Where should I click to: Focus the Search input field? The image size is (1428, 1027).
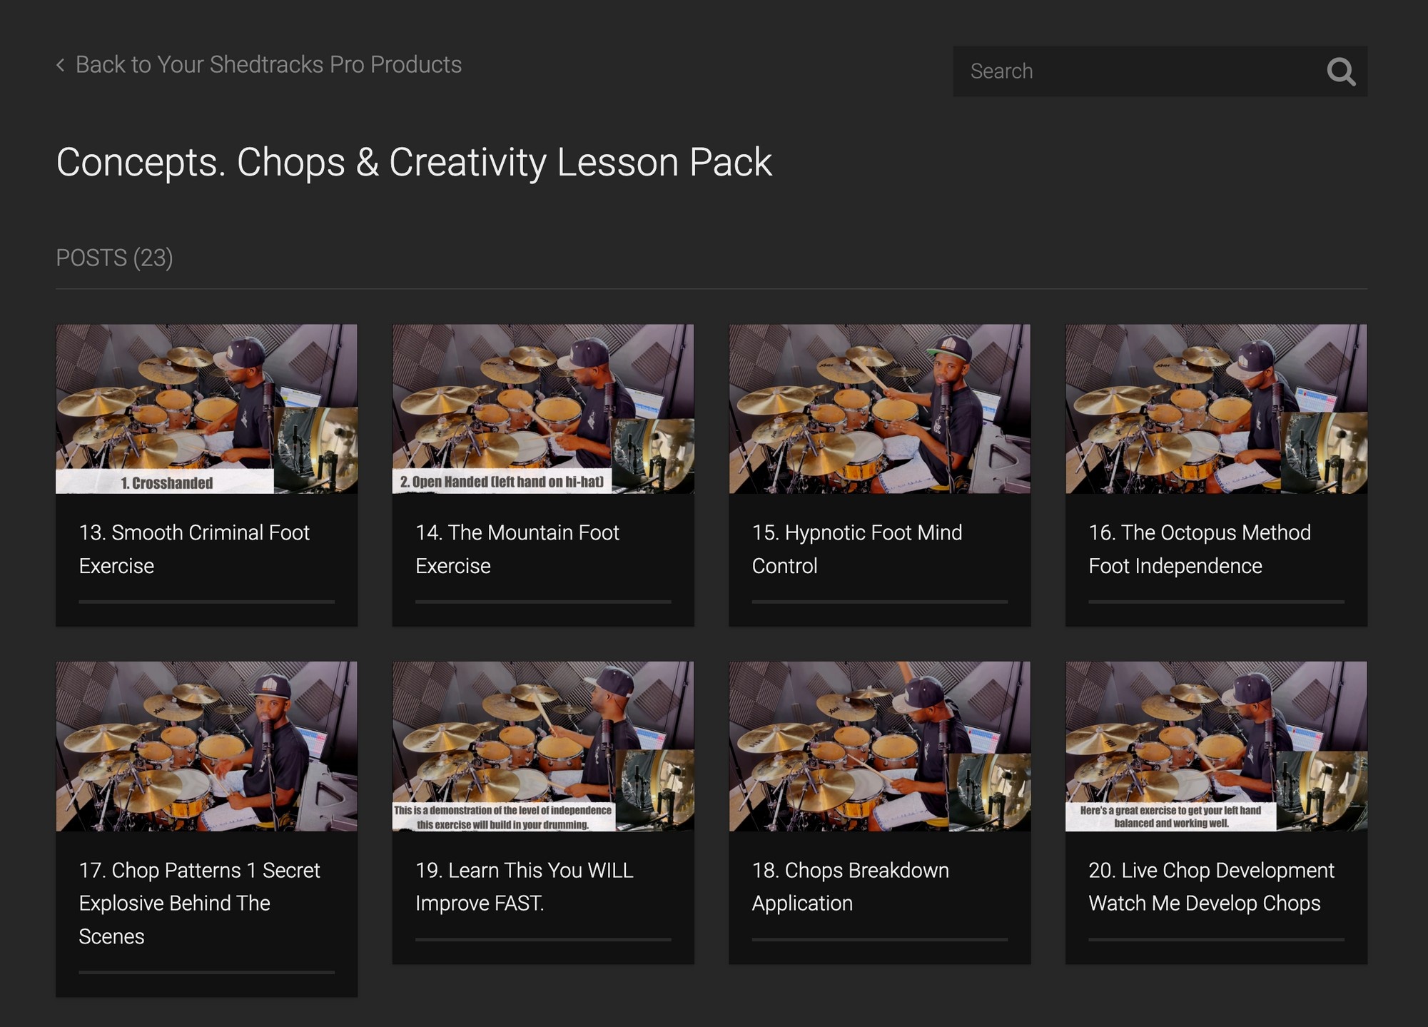[x=1135, y=71]
